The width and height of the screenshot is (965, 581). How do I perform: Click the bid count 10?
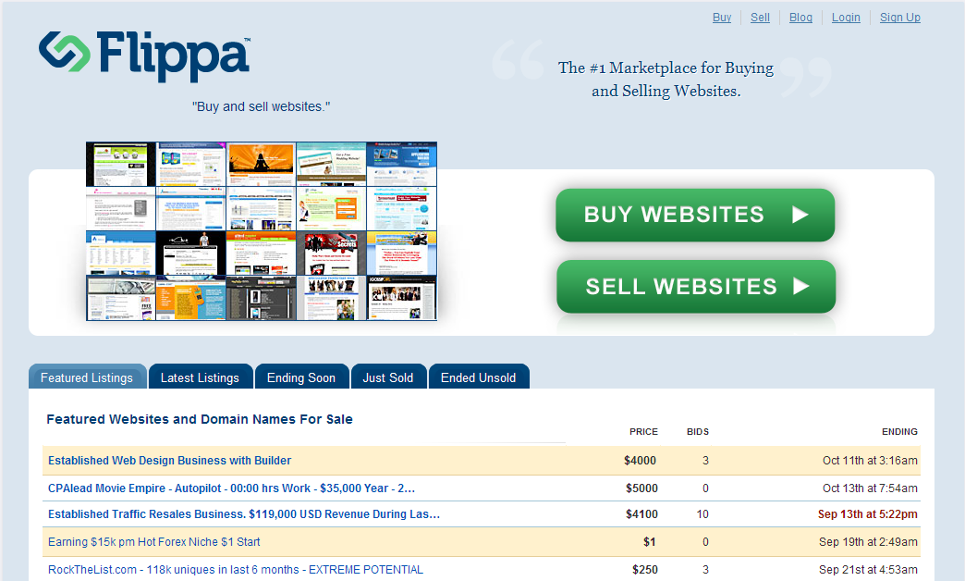[702, 513]
